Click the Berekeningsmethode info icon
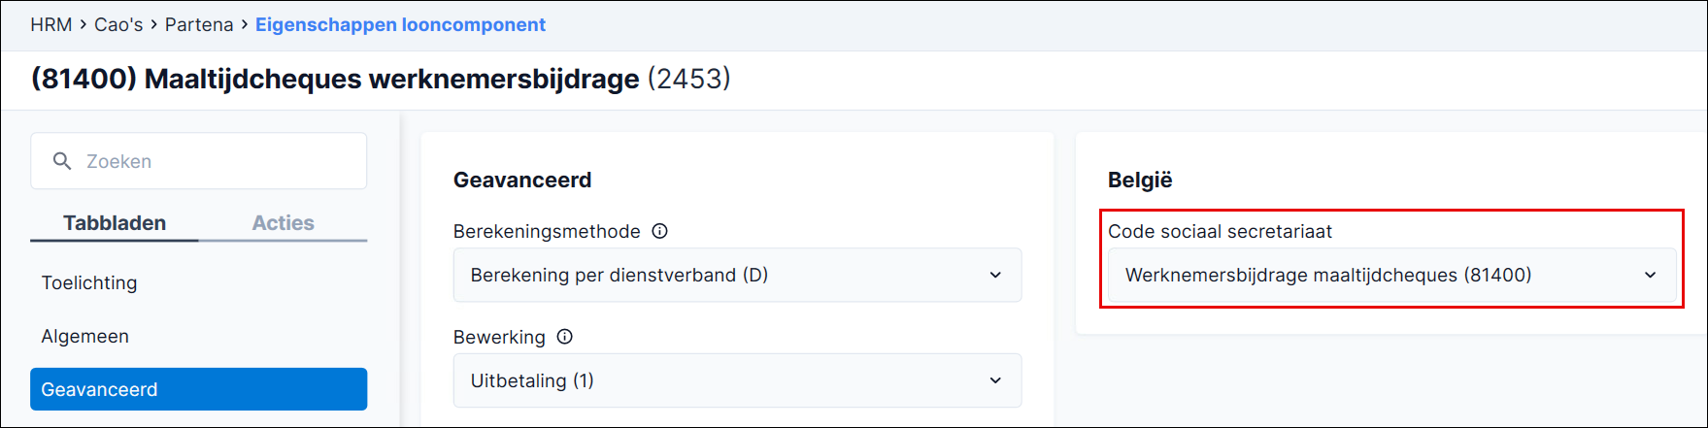1708x428 pixels. pyautogui.click(x=659, y=231)
